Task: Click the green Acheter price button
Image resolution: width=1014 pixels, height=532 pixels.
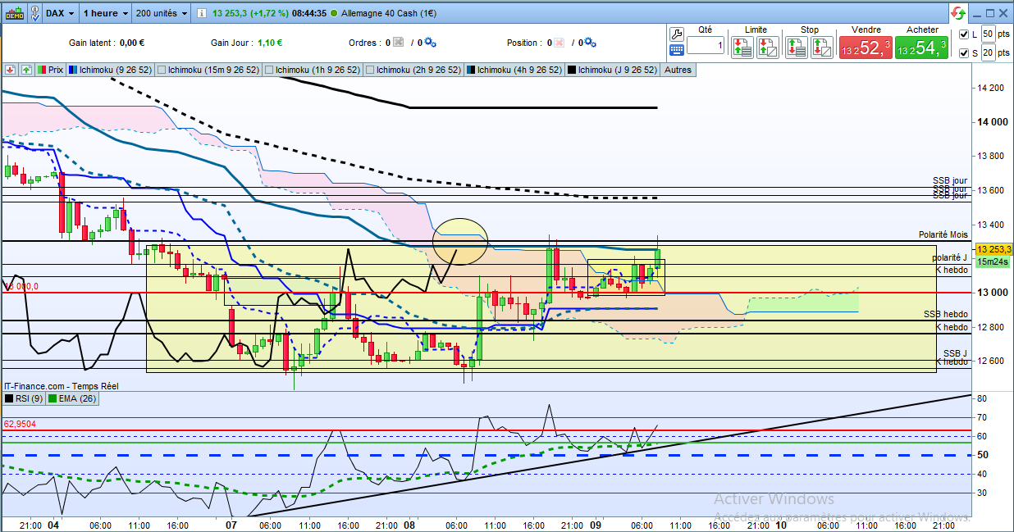Action: click(x=921, y=48)
